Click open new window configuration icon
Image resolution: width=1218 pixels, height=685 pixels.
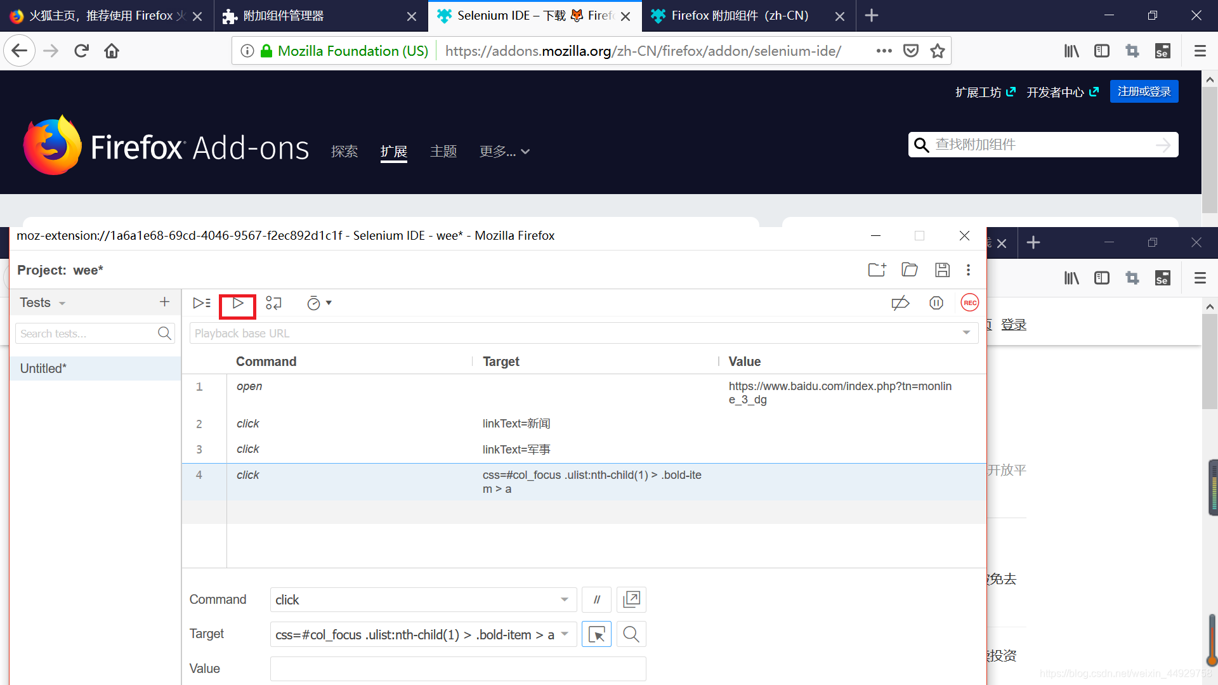coord(631,599)
